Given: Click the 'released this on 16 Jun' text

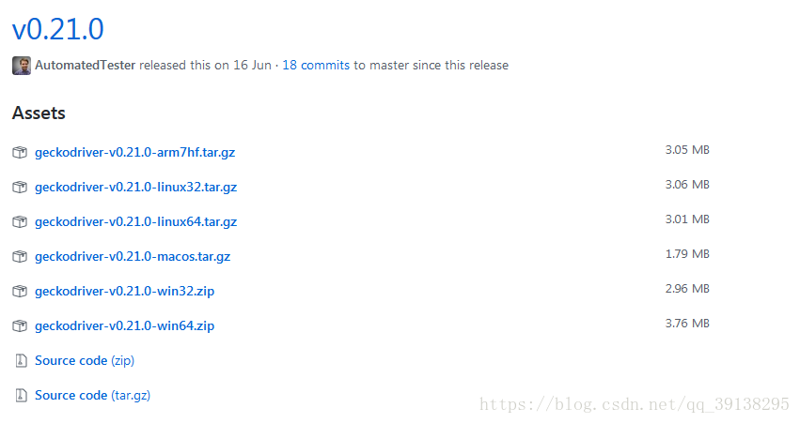Looking at the screenshot, I should pos(205,65).
